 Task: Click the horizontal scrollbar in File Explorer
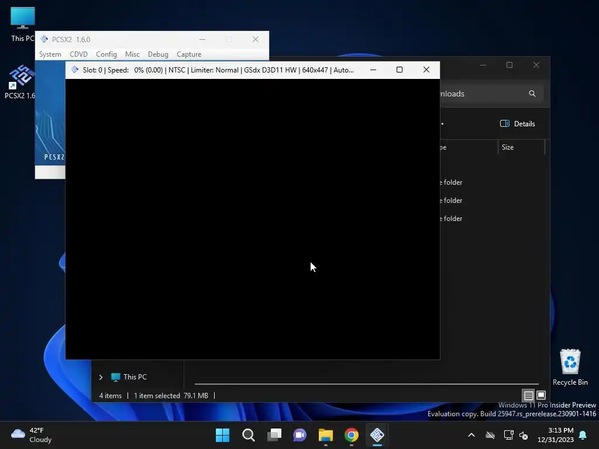click(x=367, y=384)
